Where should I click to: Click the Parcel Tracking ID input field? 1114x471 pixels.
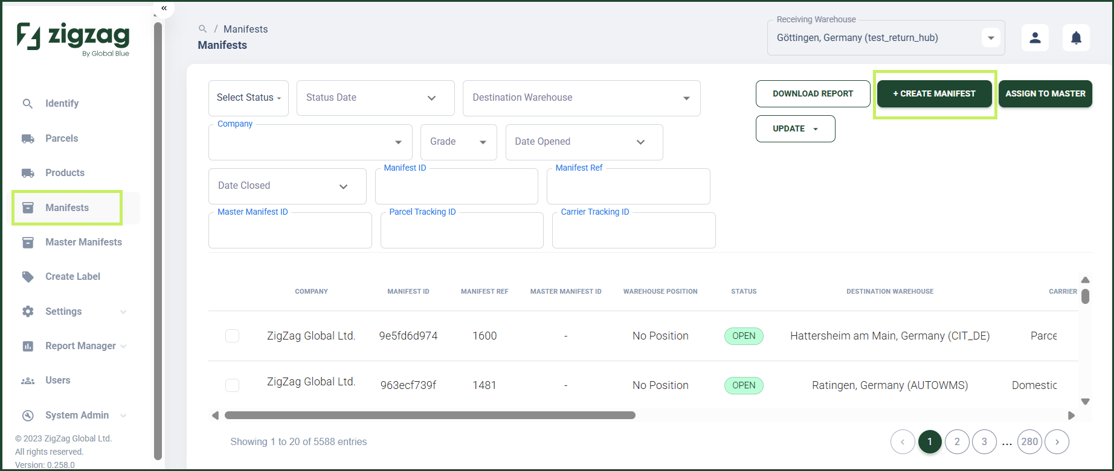point(462,230)
